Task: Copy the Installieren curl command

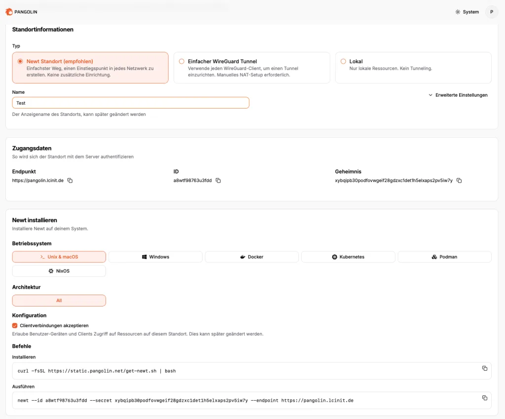Action: 484,369
